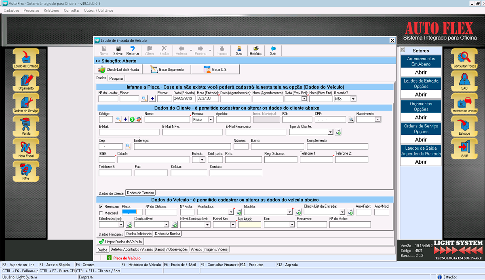Screen dimensions: 485x280
Task: Click the refresh icon beside Montadora
Action: pos(239,212)
